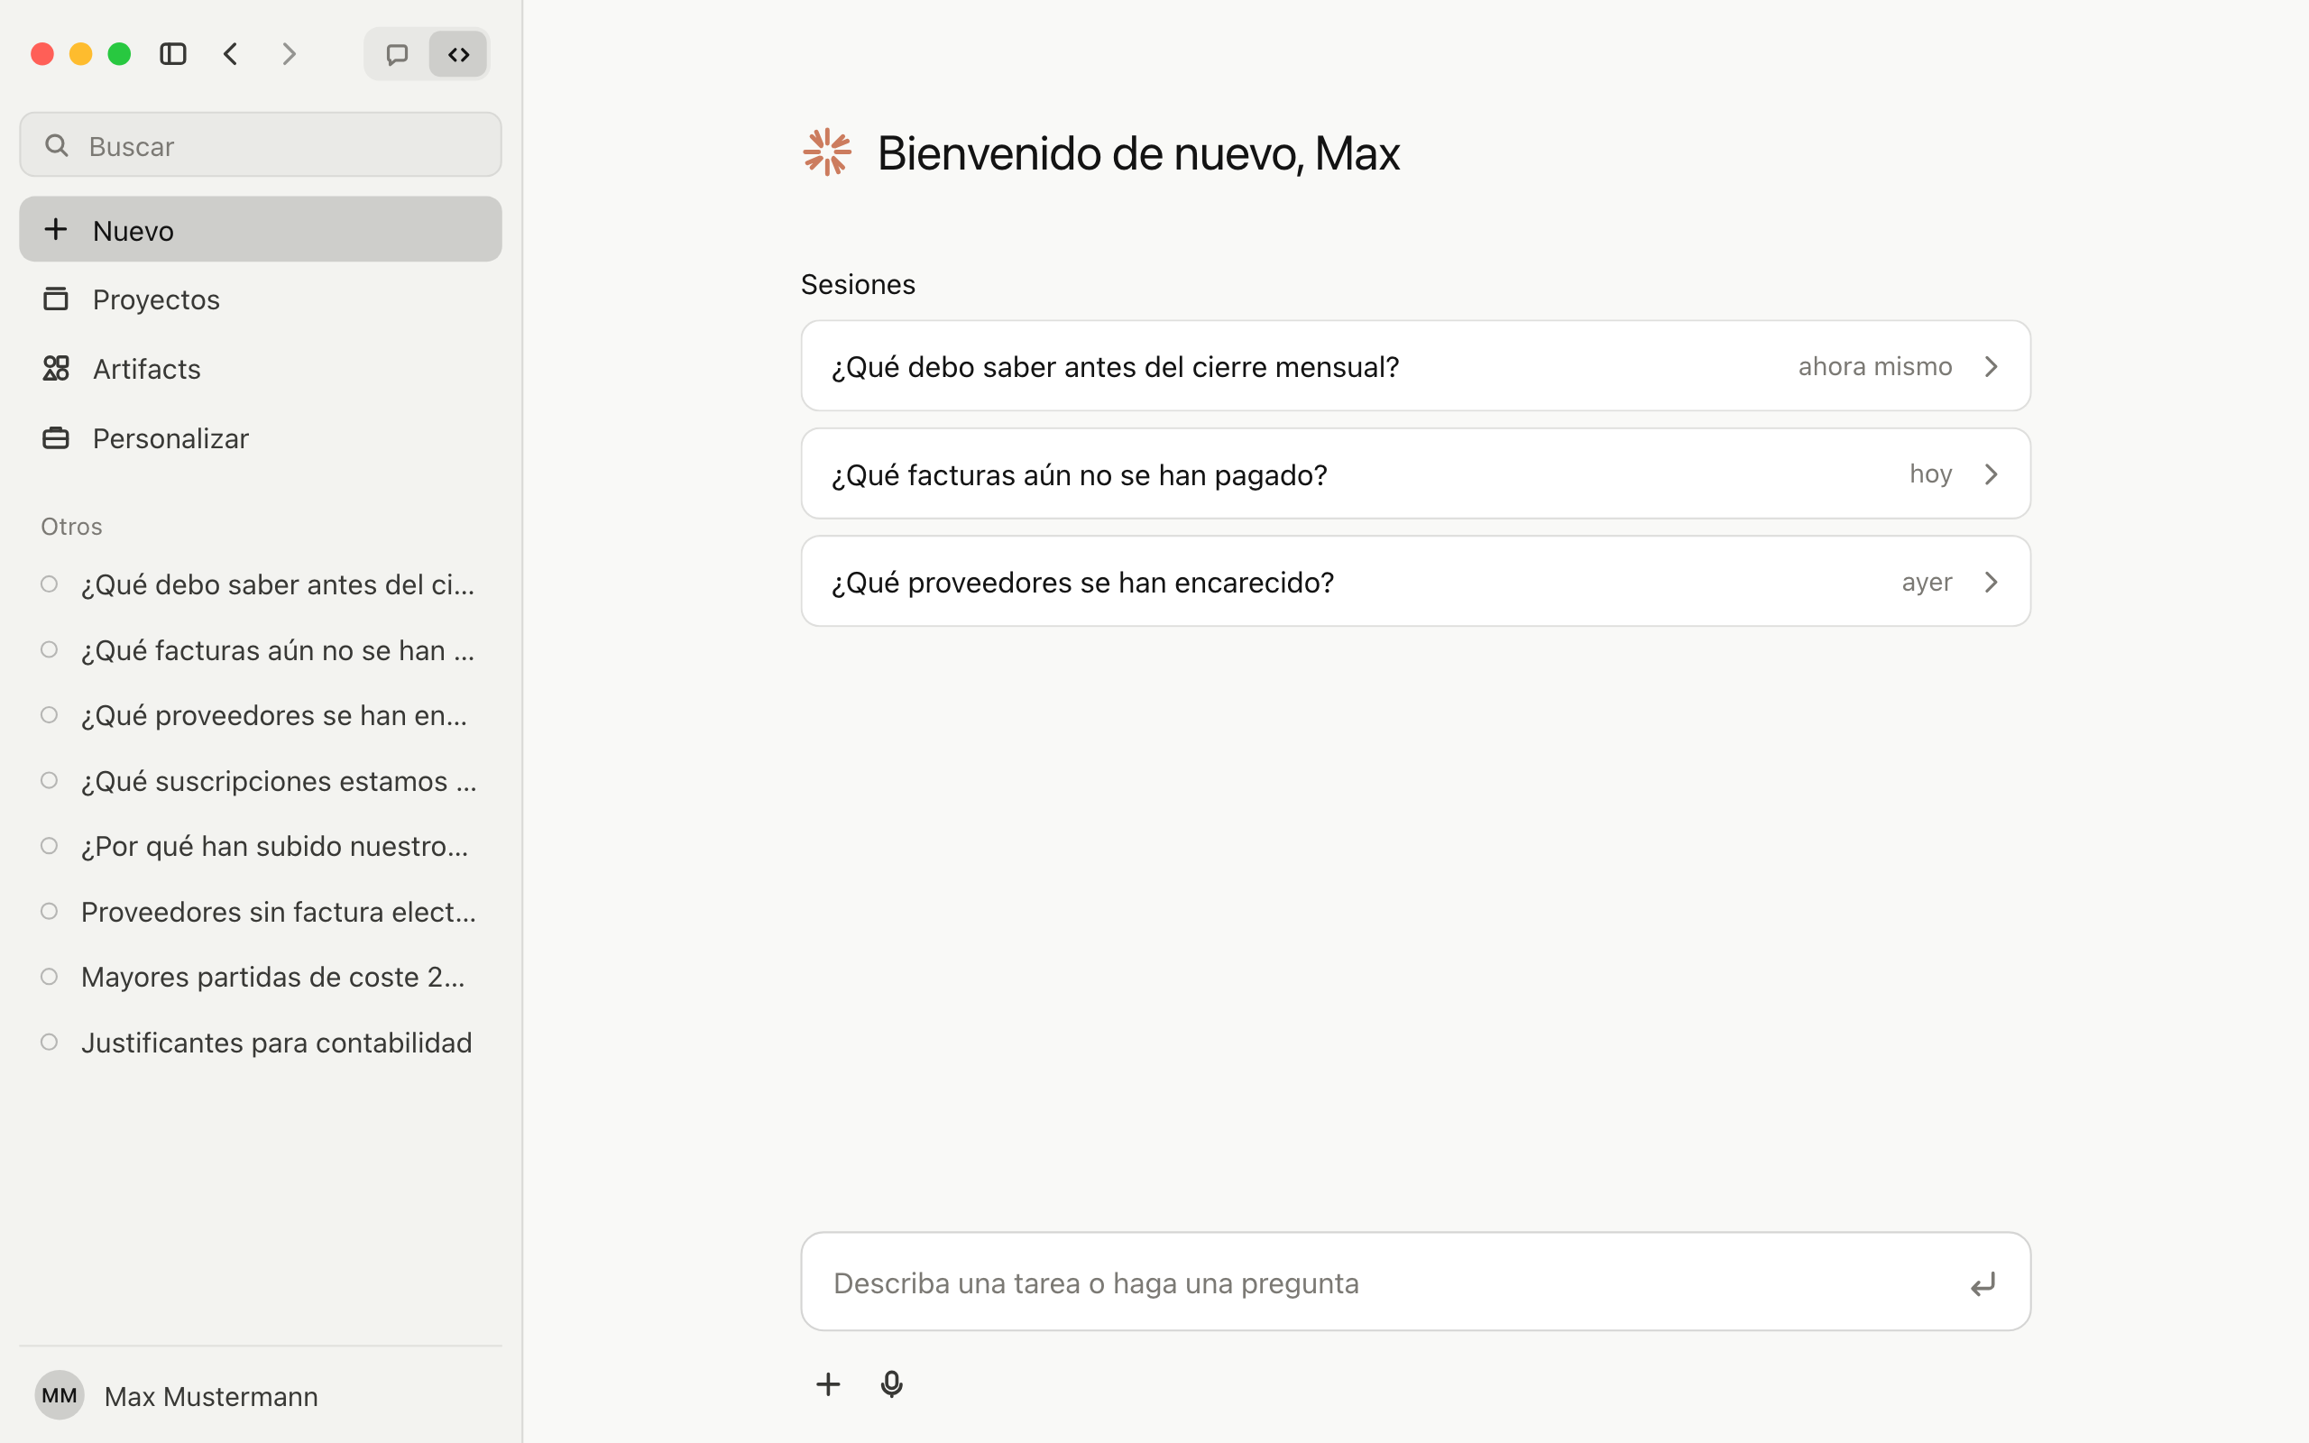Image resolution: width=2309 pixels, height=1443 pixels.
Task: Click chevron on the 'hoy' session card
Action: (1992, 474)
